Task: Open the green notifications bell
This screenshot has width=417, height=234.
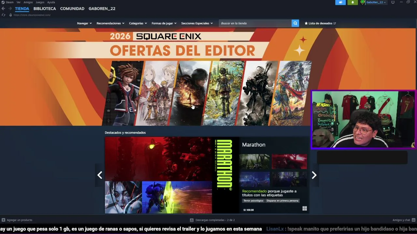Action: pos(352,2)
